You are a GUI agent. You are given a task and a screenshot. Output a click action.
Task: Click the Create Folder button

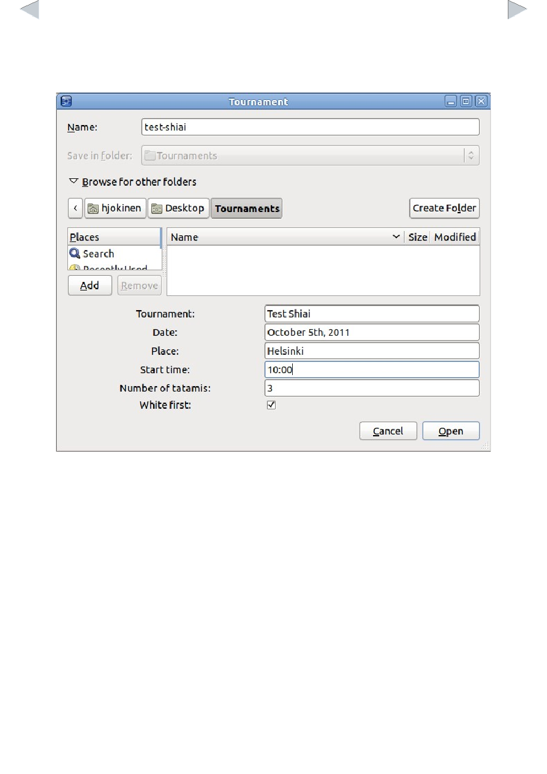[x=445, y=208]
